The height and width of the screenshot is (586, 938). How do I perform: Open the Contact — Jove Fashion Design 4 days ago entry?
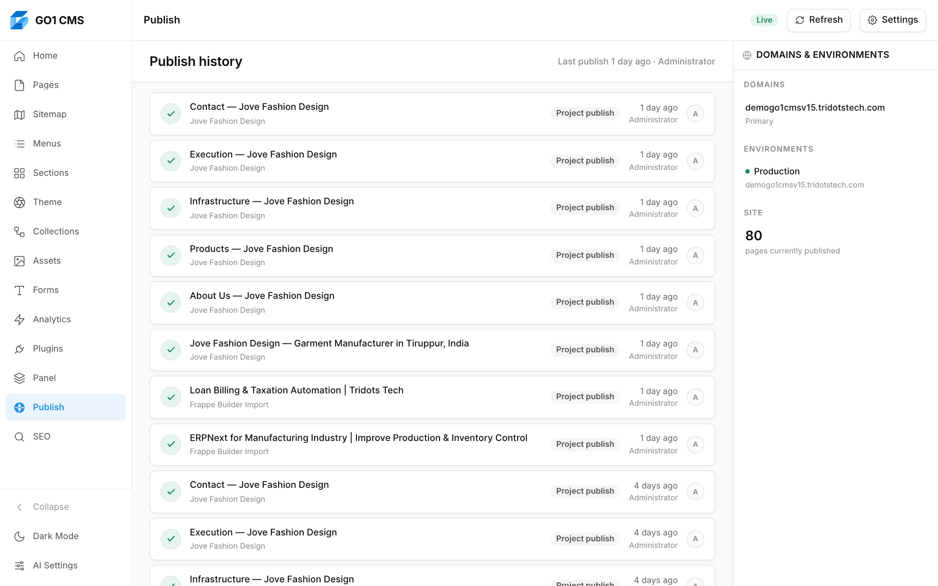432,492
